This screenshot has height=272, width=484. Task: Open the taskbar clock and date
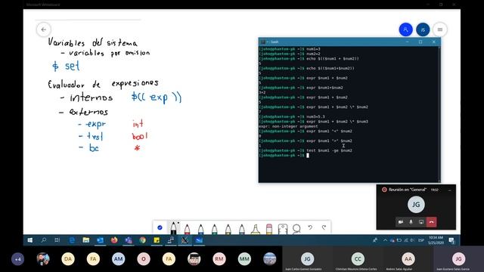(436, 240)
